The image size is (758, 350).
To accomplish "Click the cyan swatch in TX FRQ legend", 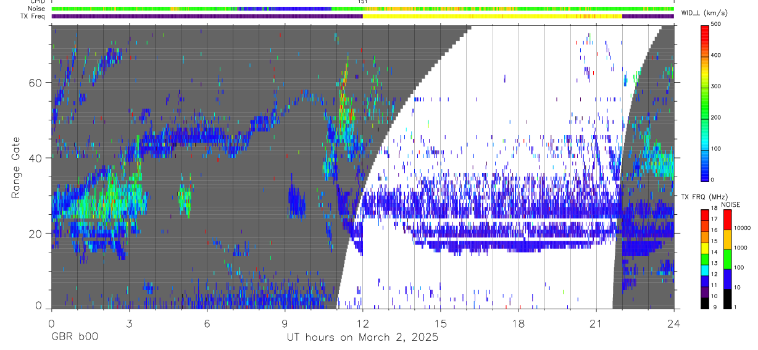I will point(704,269).
